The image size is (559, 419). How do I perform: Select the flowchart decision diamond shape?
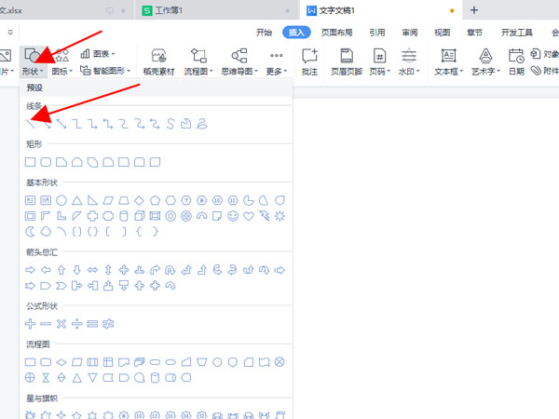tap(61, 361)
